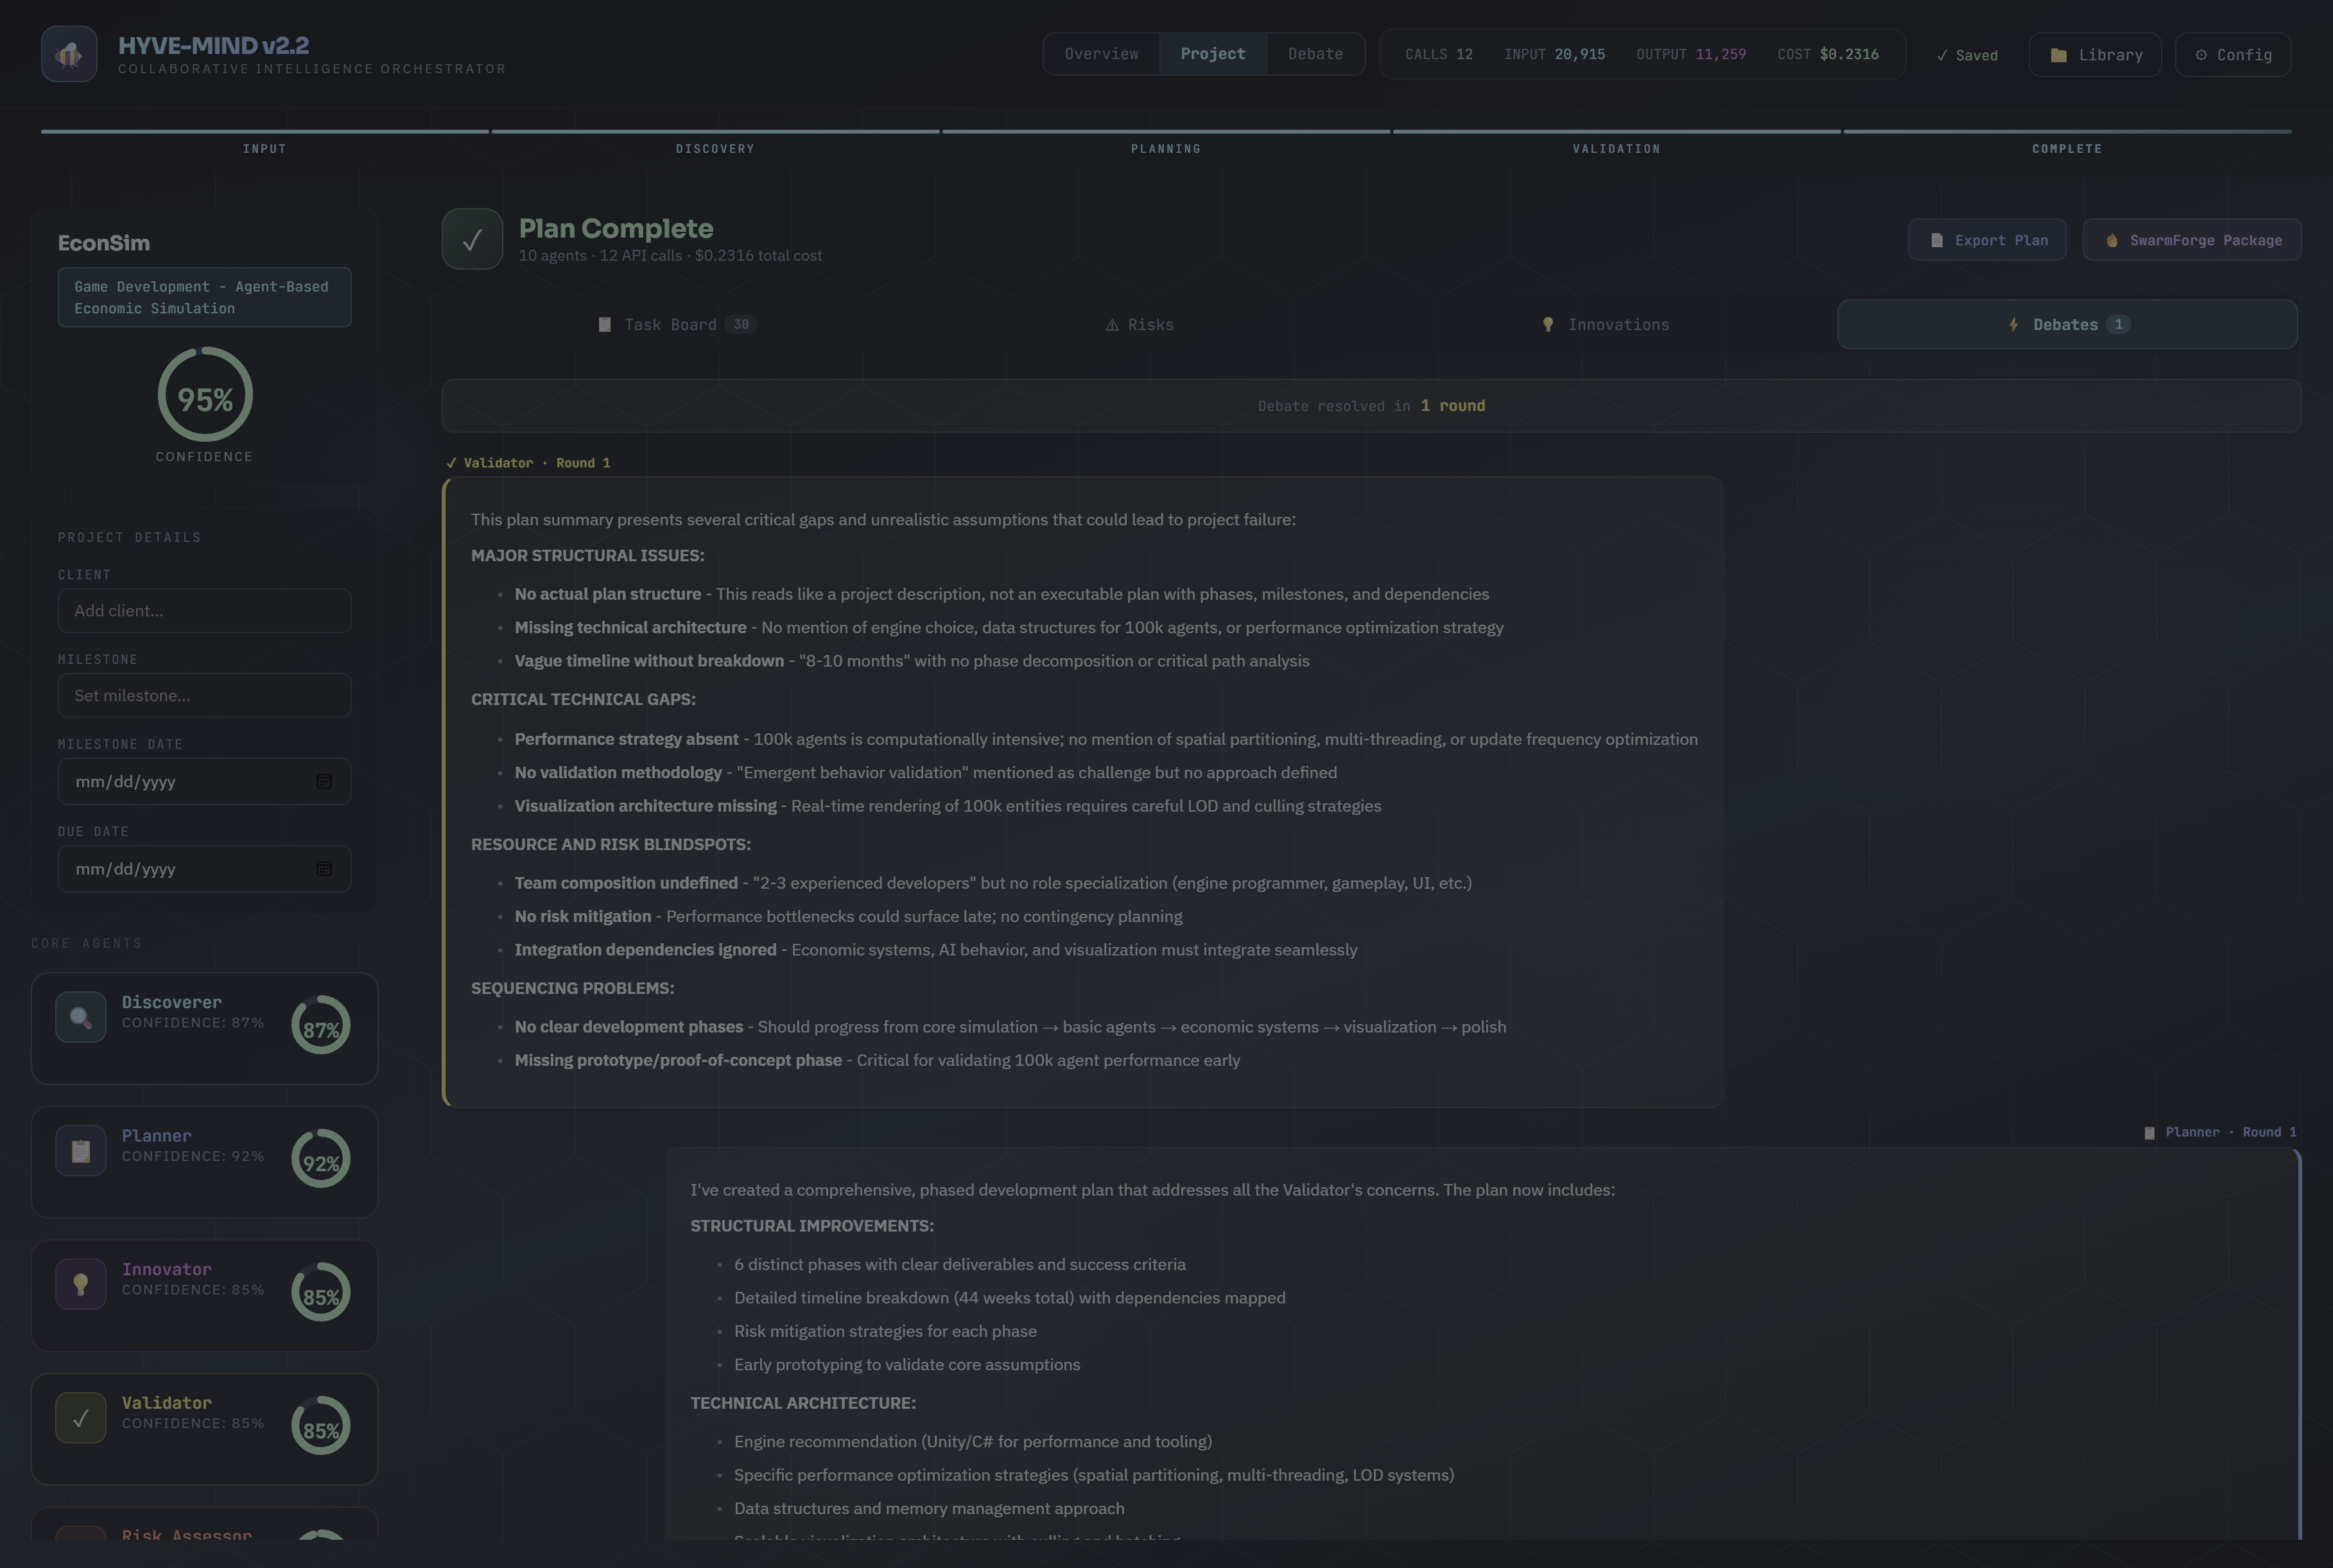Click the Planner clipboard icon
This screenshot has width=2333, height=1568.
click(81, 1151)
